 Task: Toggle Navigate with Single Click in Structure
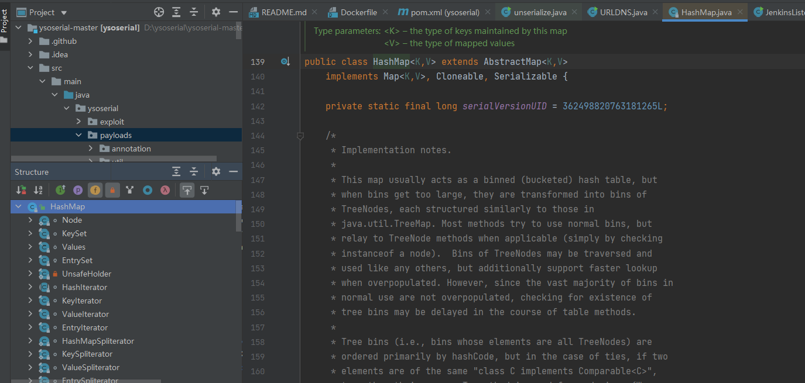pos(204,189)
